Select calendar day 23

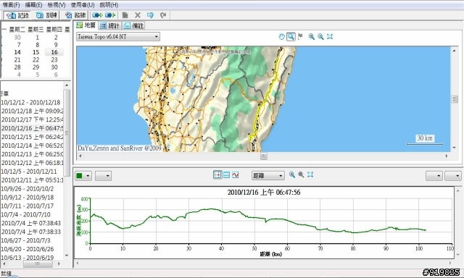pyautogui.click(x=54, y=59)
